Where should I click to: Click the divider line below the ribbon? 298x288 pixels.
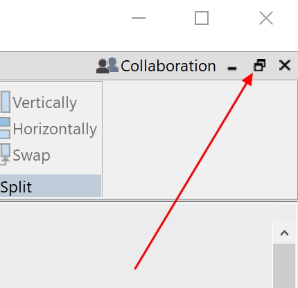coord(149,201)
